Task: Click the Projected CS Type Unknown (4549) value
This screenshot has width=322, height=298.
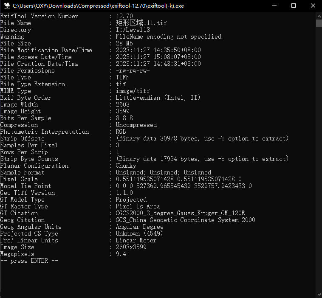Action: click(139, 233)
